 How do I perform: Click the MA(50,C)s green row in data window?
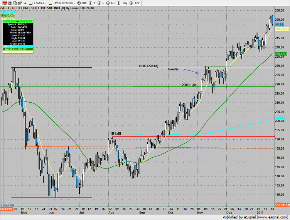tap(19, 49)
